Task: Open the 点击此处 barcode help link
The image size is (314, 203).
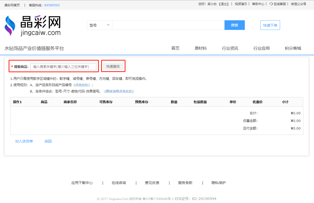Action: (x=82, y=85)
